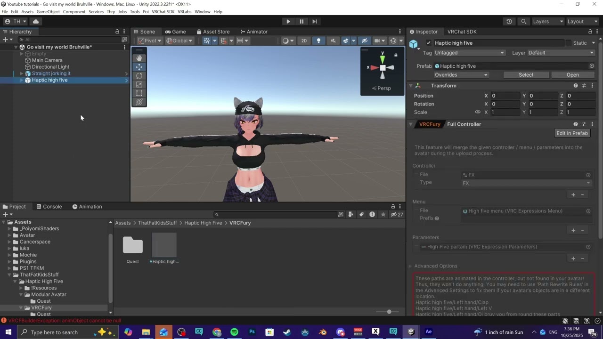Open the Layer Default dropdown

pyautogui.click(x=561, y=53)
